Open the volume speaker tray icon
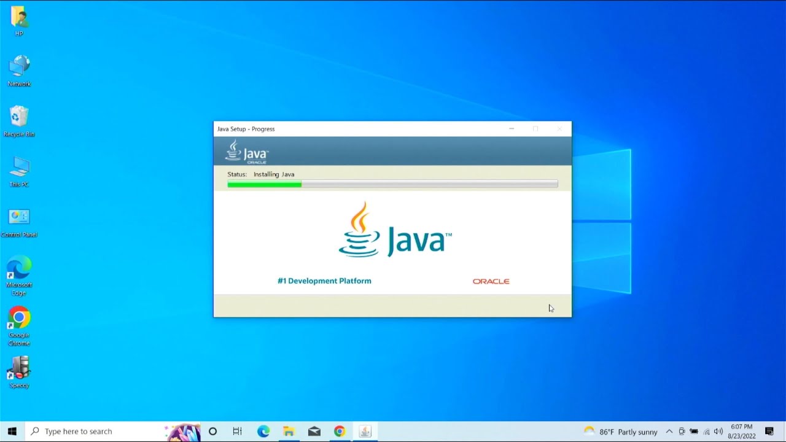786x442 pixels. pyautogui.click(x=718, y=432)
